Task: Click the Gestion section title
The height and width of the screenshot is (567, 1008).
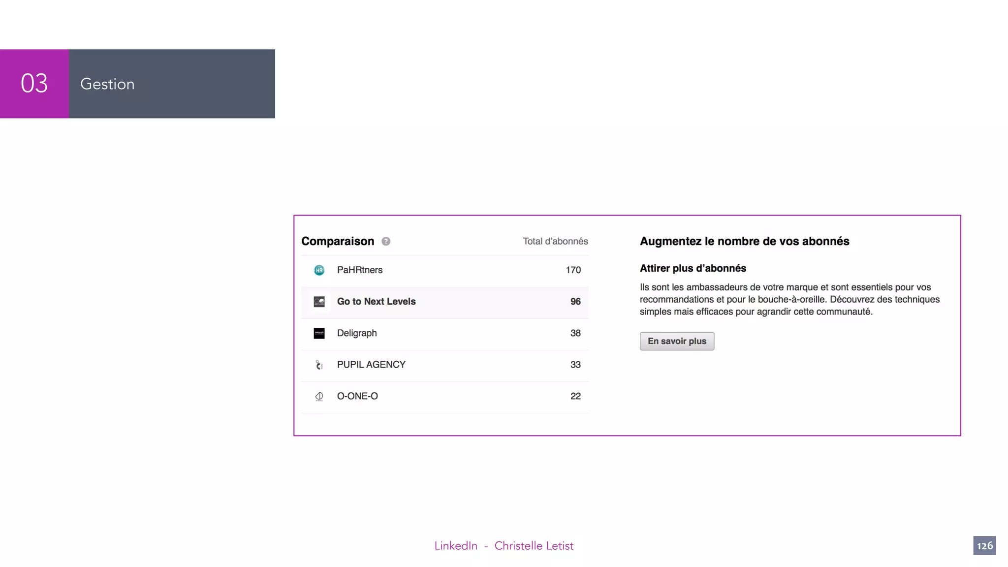Action: click(107, 84)
